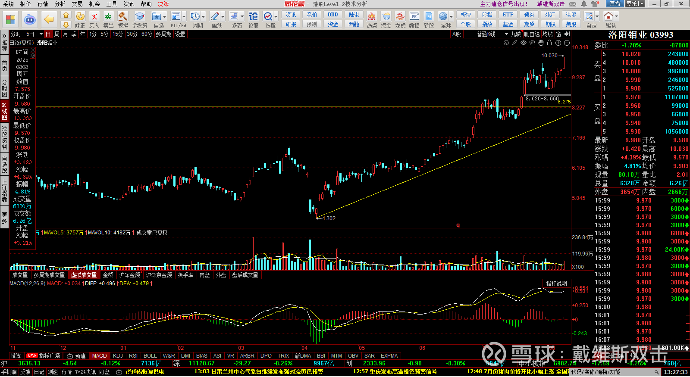The height and width of the screenshot is (377, 690).
Task: Click the 直播 live broadcast button
Action: (x=615, y=4)
